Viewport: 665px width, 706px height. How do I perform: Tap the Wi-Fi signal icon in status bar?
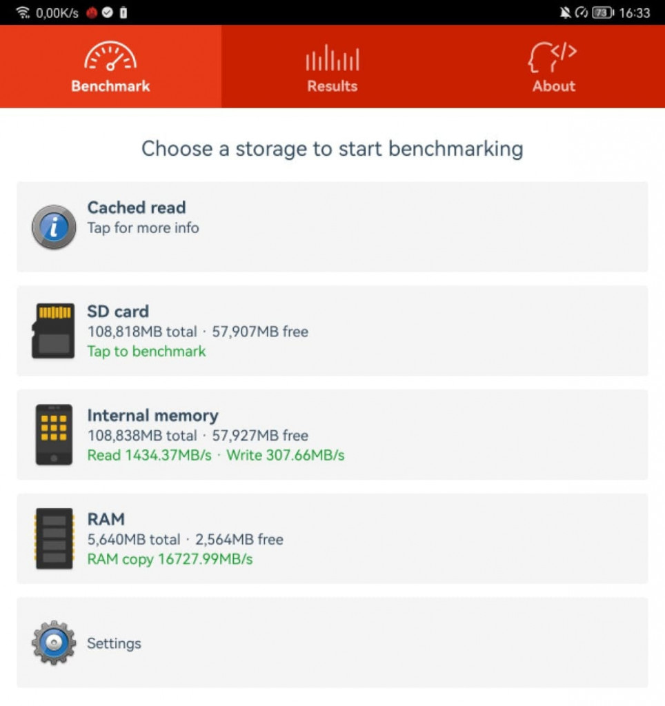23,12
